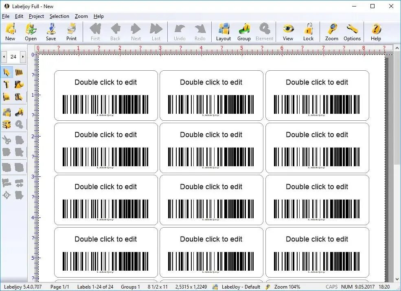
Task: Open the Help menu
Action: [x=99, y=16]
